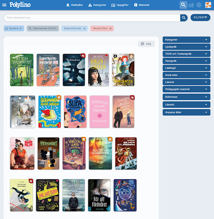
Task: Open Världens sämsta skådespelare book
Action: tap(74, 154)
